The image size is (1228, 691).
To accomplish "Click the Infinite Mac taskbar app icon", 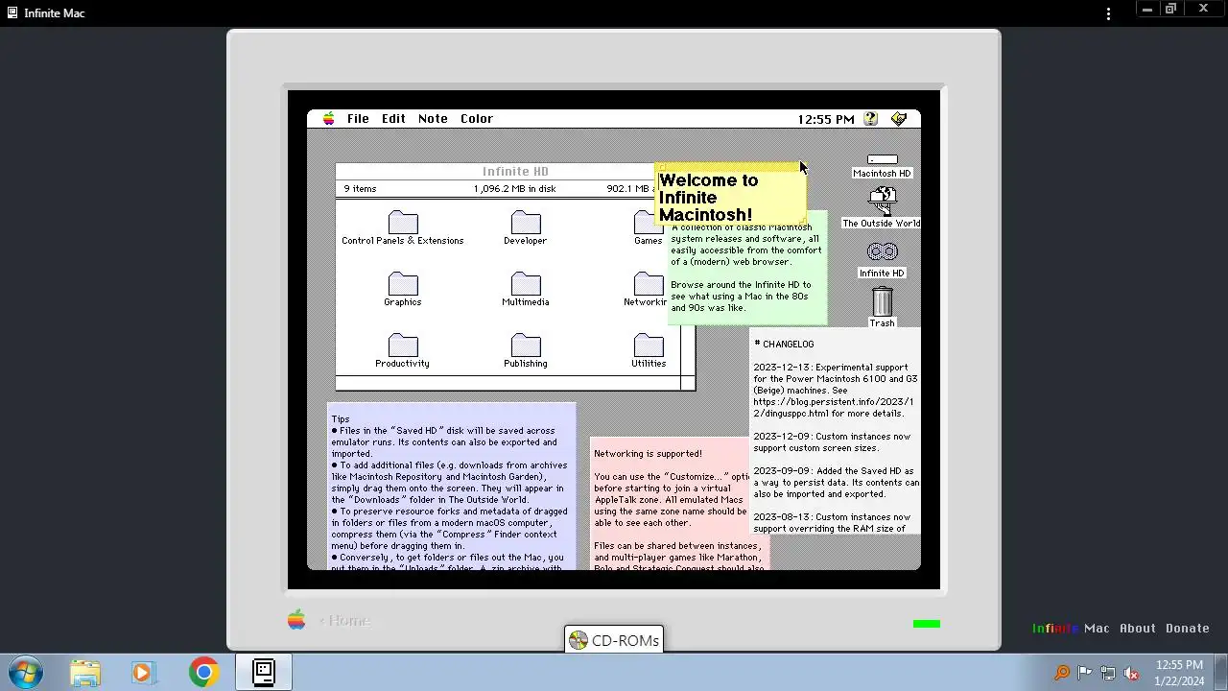I will (x=264, y=673).
